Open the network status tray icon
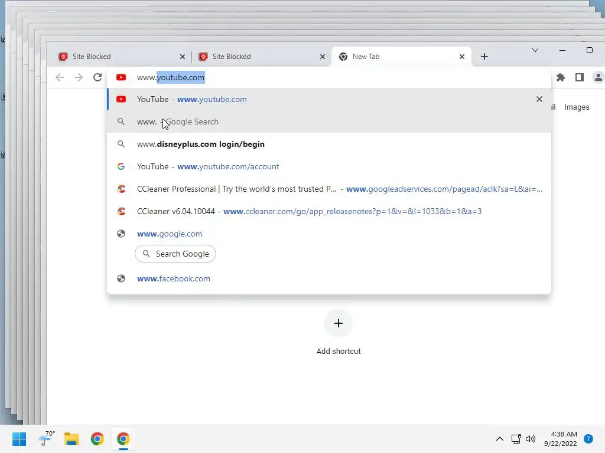 [x=516, y=439]
